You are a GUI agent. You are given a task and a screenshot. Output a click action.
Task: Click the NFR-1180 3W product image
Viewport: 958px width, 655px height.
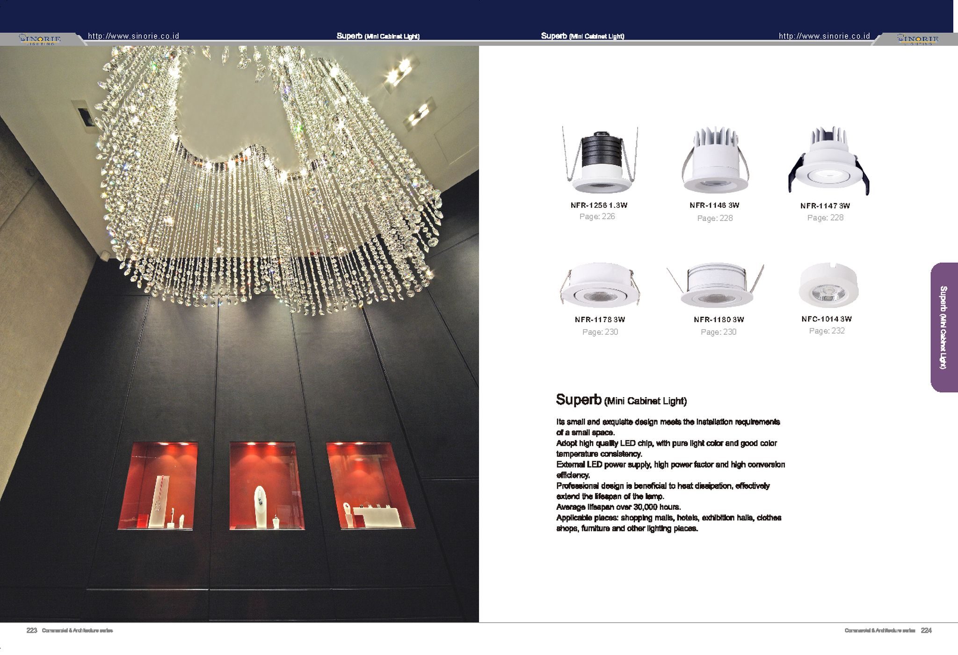pyautogui.click(x=716, y=286)
